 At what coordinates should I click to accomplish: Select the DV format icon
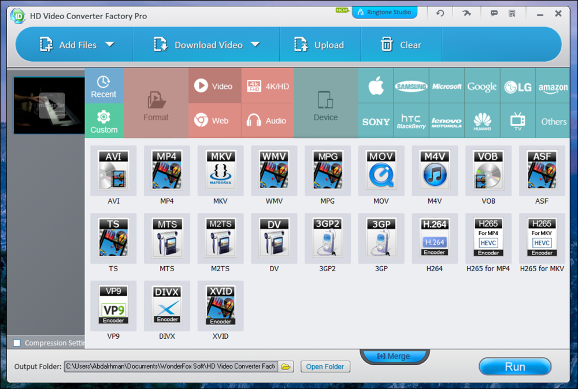(x=274, y=238)
